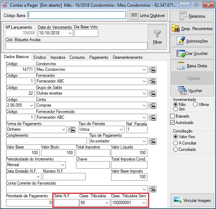
Task: Click Vincular Imagem icon button
Action: 192,200
